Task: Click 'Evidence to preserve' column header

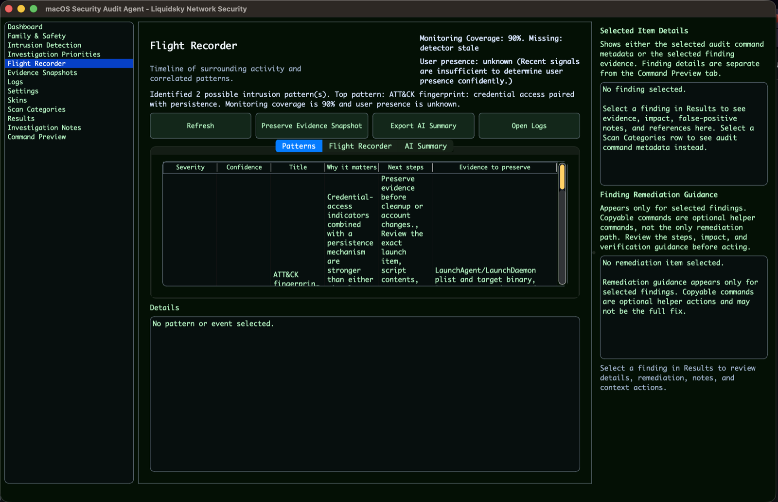Action: click(x=495, y=167)
